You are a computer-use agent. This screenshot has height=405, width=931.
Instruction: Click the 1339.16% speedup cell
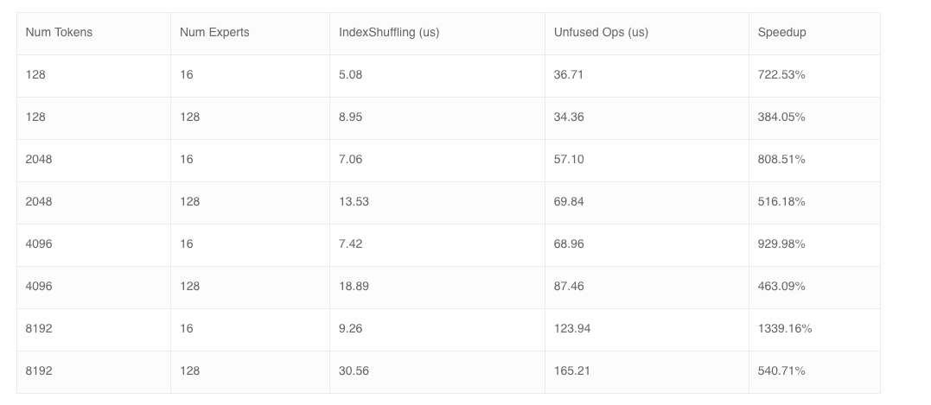click(x=814, y=330)
